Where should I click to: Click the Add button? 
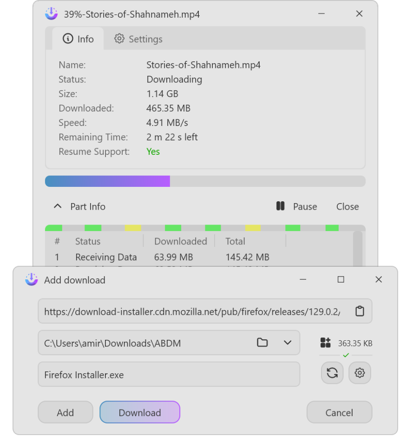pyautogui.click(x=65, y=412)
